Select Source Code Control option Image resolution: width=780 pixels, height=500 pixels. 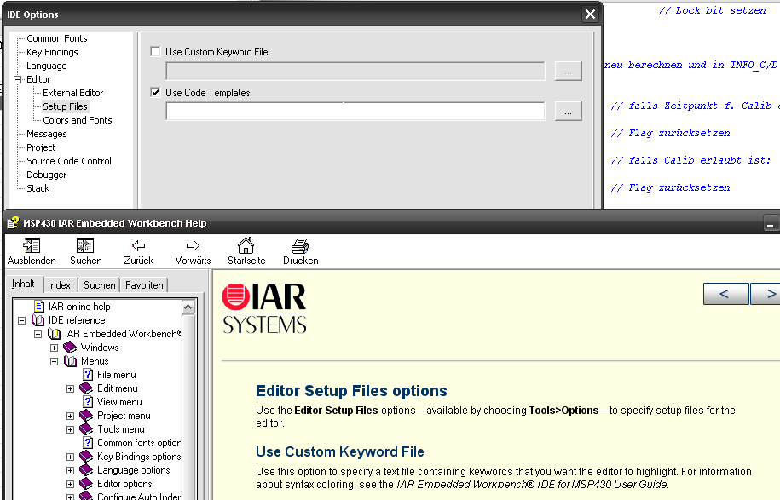(69, 161)
